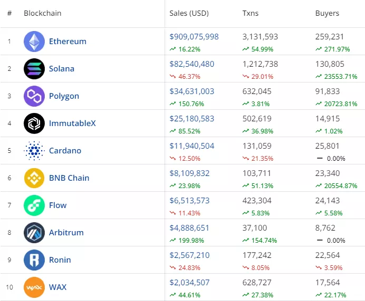Click ImmutableX buyers count 14,915
The width and height of the screenshot is (365, 301).
[328, 119]
